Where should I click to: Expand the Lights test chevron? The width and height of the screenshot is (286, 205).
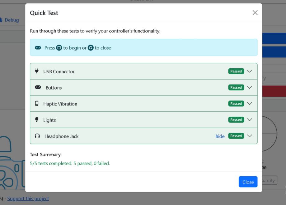tap(249, 120)
